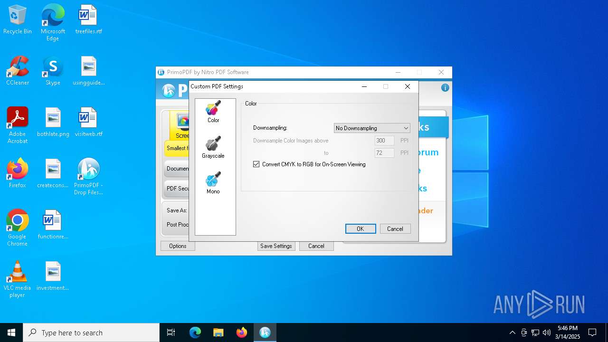Open the Windows Start menu
The width and height of the screenshot is (608, 342).
[11, 332]
